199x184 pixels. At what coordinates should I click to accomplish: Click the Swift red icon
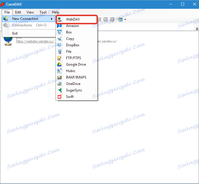click(x=59, y=97)
